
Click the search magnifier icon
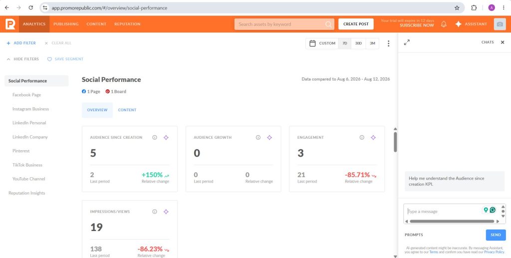click(328, 24)
